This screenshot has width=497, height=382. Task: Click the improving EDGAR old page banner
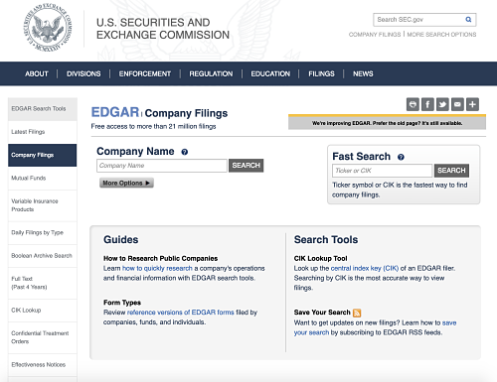tap(387, 123)
